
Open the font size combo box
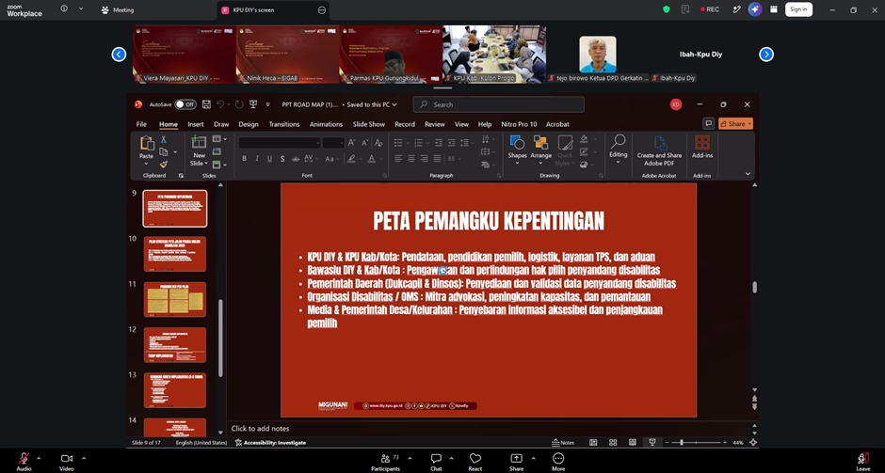[x=333, y=143]
